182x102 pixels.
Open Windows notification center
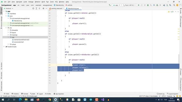(x=178, y=99)
